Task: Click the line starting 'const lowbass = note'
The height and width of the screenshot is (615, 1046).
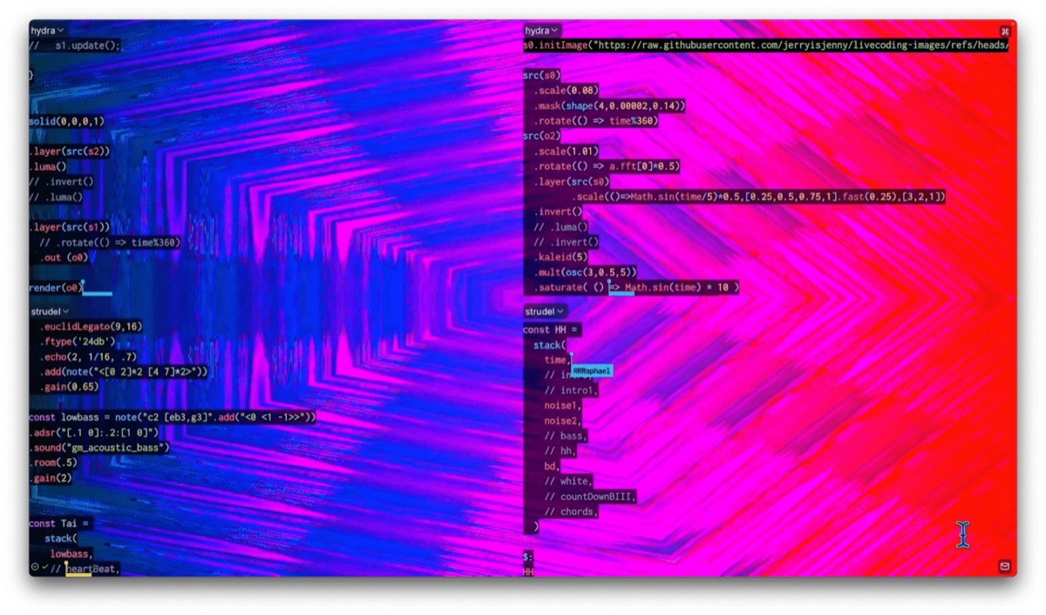Action: [172, 417]
